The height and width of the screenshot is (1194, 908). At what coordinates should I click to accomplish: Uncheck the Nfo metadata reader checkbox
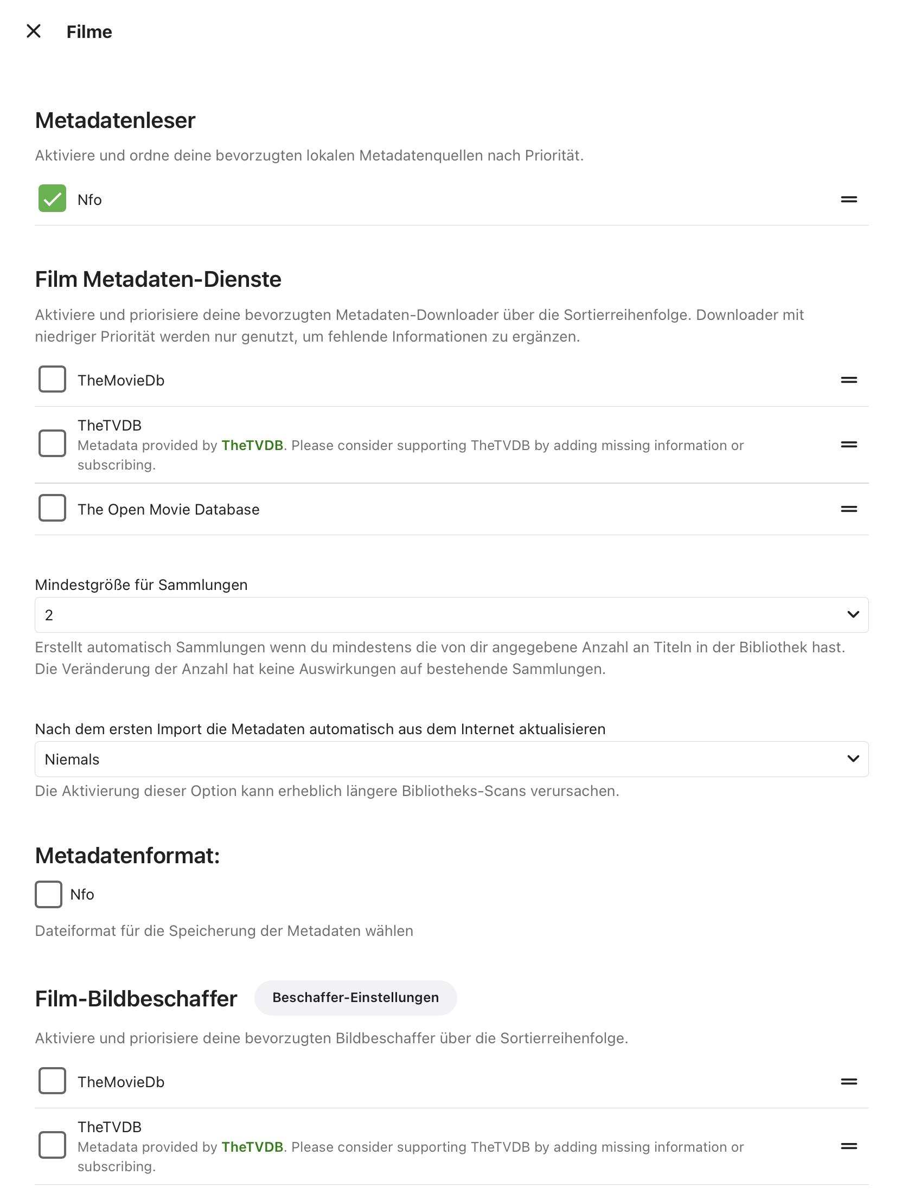coord(52,198)
